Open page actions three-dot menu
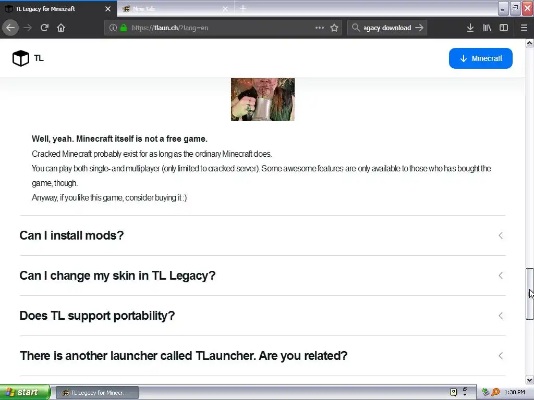 (x=320, y=28)
